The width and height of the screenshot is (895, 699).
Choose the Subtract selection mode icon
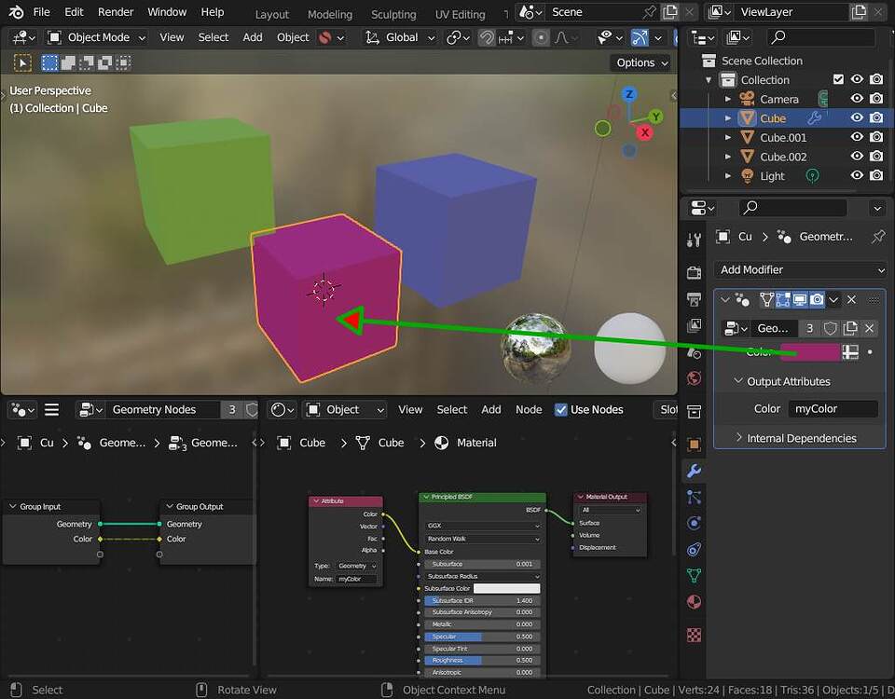pos(86,62)
